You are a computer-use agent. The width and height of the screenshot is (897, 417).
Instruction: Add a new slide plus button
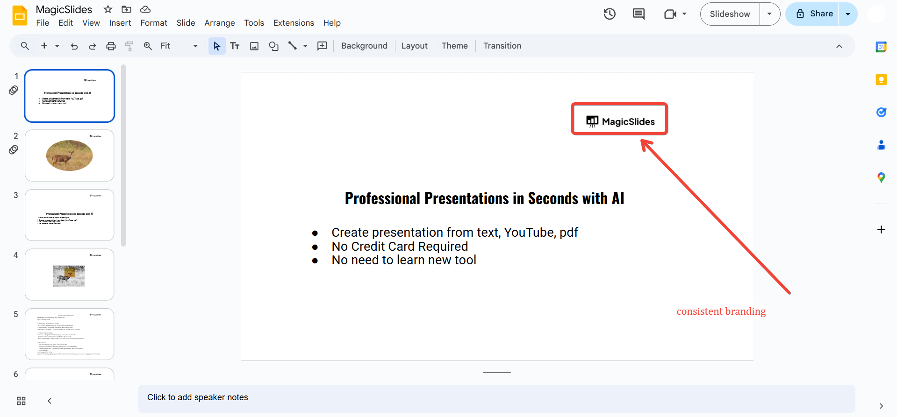click(x=44, y=46)
